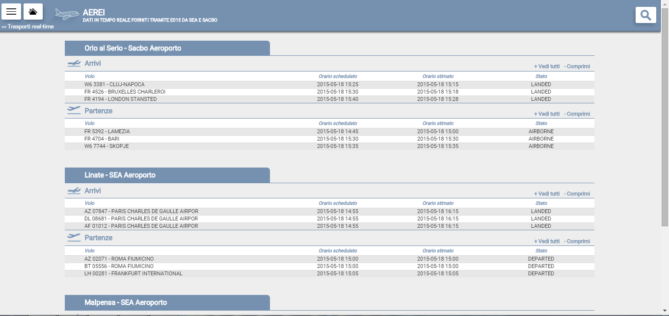The image size is (669, 316).
Task: Click the Linate Partenze takeoff plane icon
Action: pyautogui.click(x=74, y=237)
